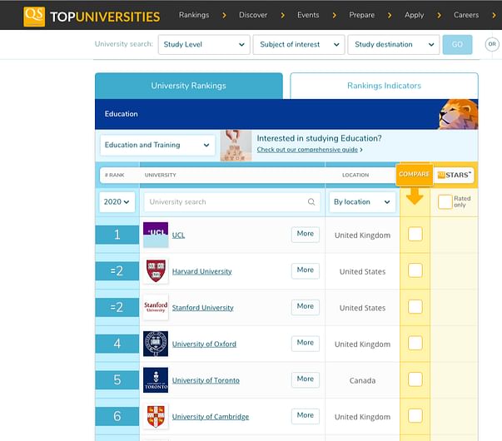Open the University of Oxford link
Image resolution: width=502 pixels, height=441 pixels.
[x=204, y=344]
